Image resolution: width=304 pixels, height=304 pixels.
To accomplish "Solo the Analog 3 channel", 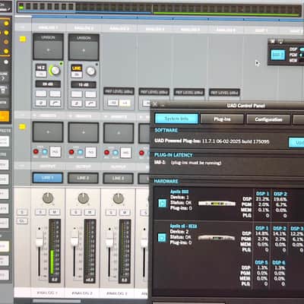I will pos(111,213).
